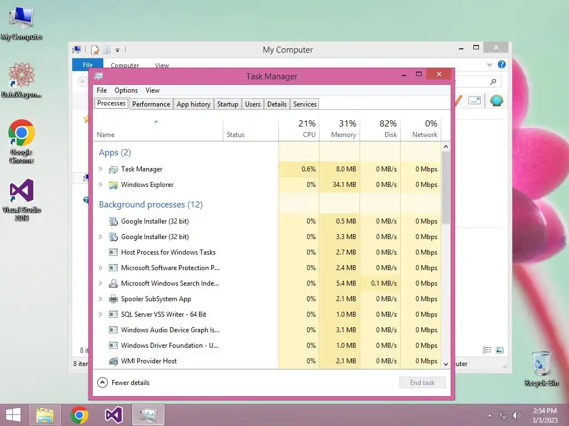Screen dimensions: 569x426
Task: Click the End task button
Action: pyautogui.click(x=422, y=383)
